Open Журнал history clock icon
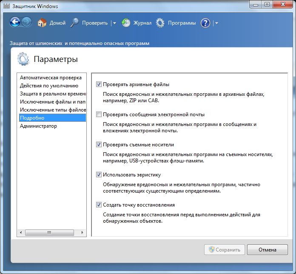The image size is (296, 274). click(x=126, y=23)
